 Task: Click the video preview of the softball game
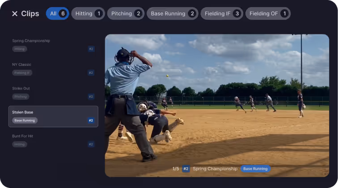coord(217,106)
